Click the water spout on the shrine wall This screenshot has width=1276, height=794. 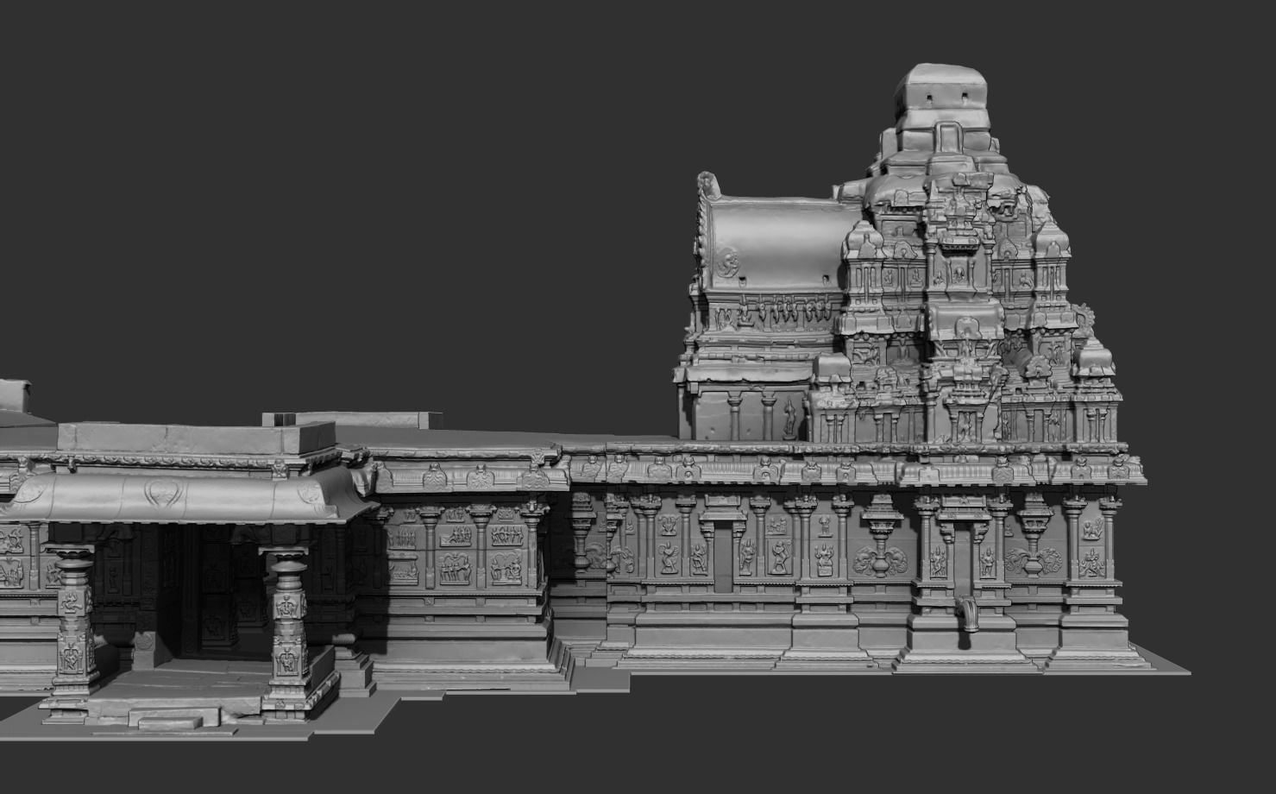[x=969, y=614]
